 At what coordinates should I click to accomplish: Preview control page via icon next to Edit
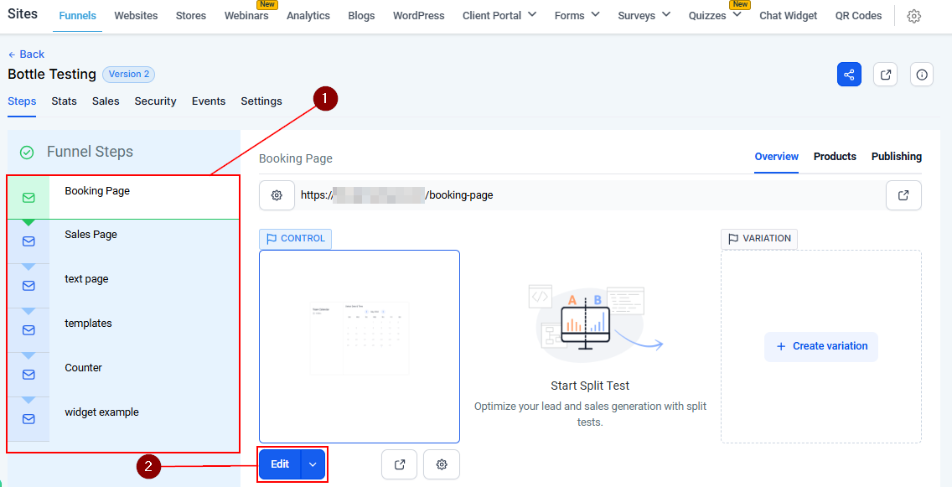click(x=400, y=464)
